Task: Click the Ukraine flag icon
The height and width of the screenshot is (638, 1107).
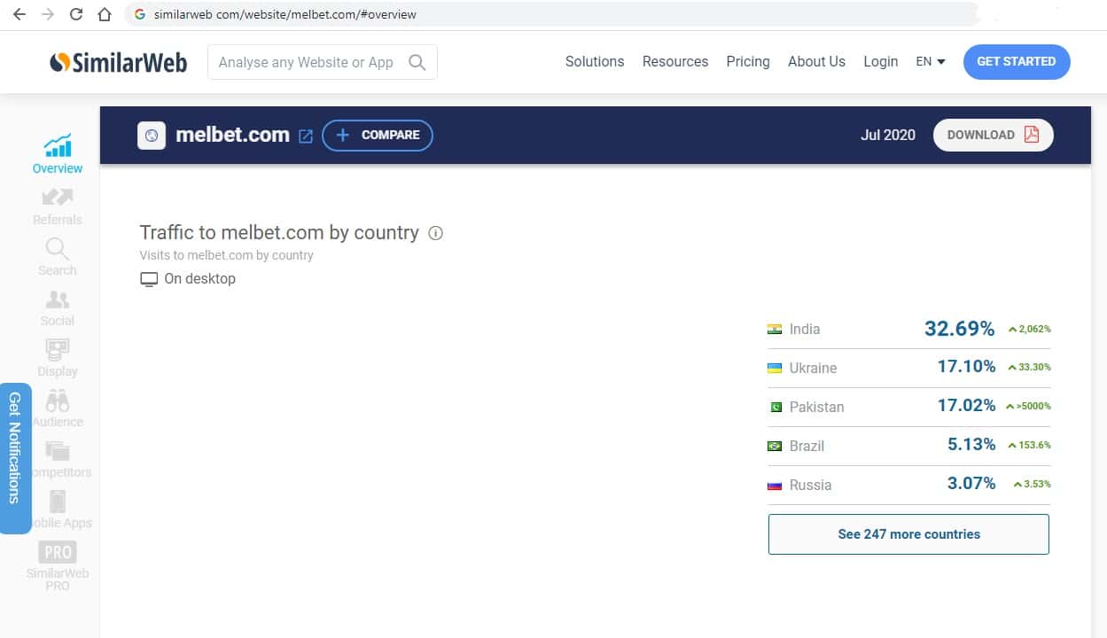Action: pyautogui.click(x=775, y=368)
